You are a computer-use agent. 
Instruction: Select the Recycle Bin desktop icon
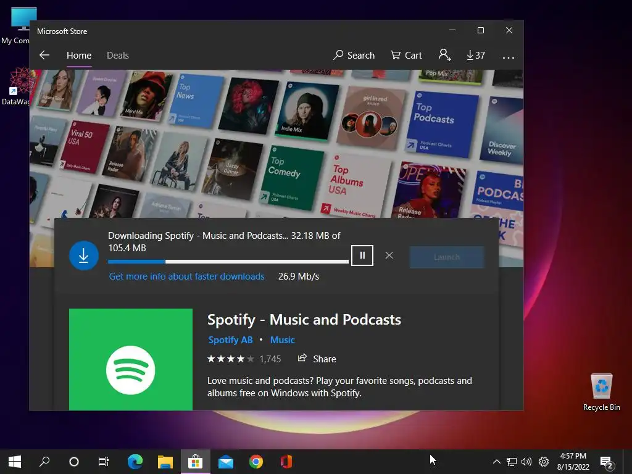tap(601, 392)
